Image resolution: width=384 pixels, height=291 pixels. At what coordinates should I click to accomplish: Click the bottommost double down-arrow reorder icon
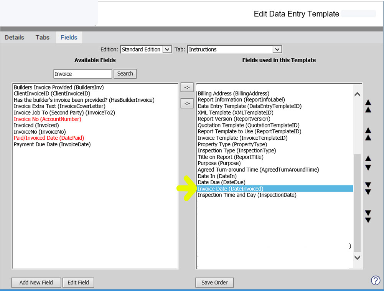point(368,217)
